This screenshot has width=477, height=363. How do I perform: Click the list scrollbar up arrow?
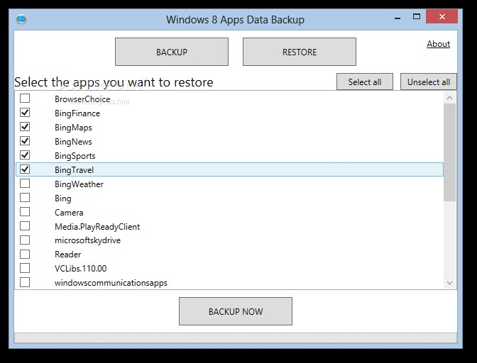point(449,98)
